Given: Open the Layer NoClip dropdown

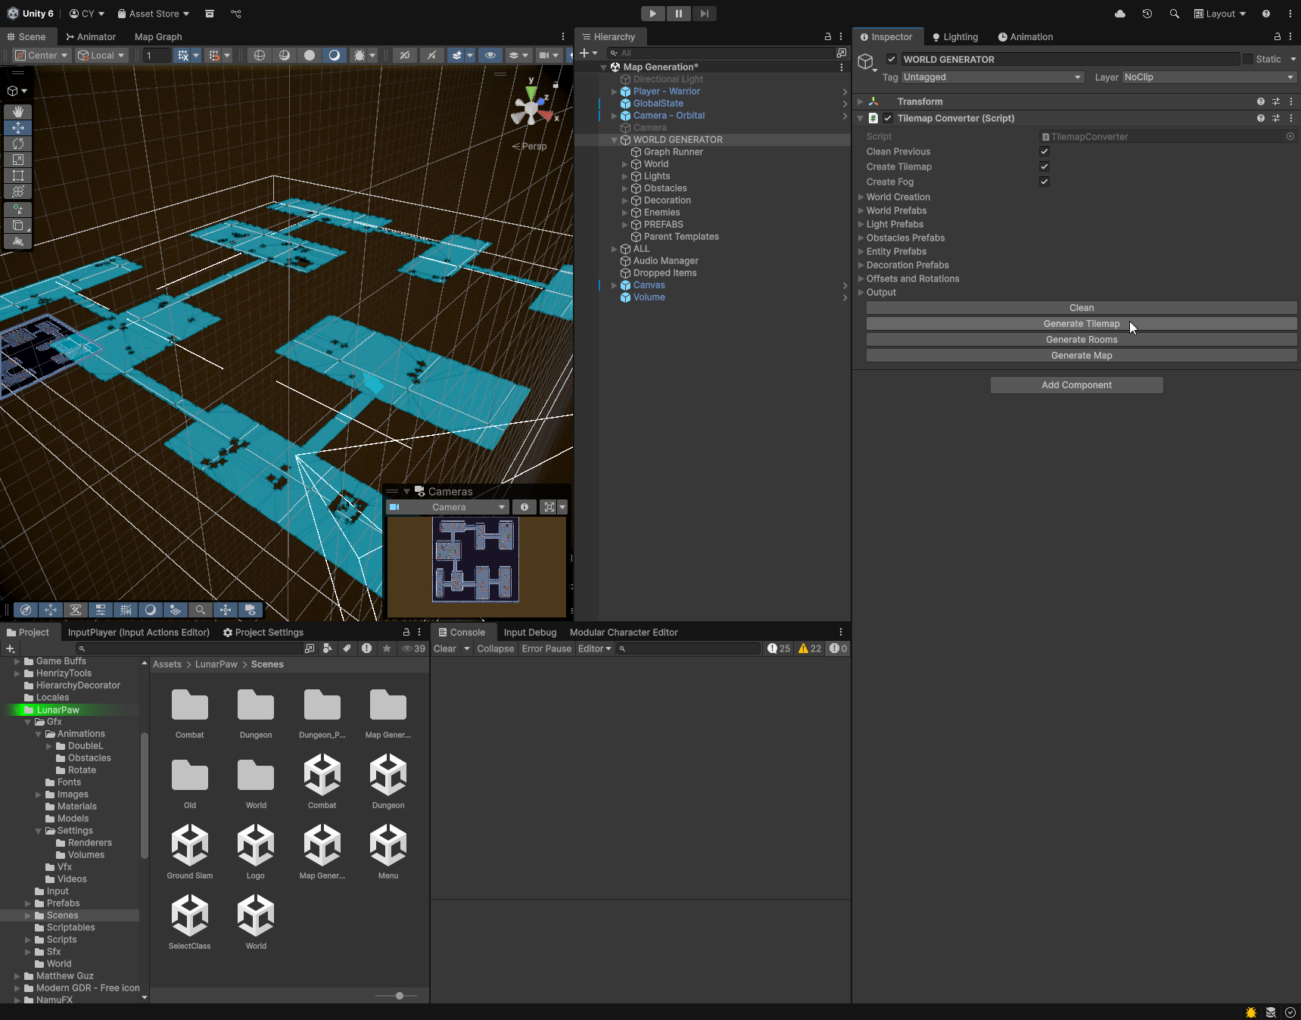Looking at the screenshot, I should click(1209, 77).
